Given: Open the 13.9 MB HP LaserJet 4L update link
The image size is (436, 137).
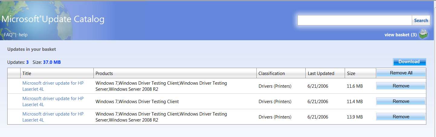Looking at the screenshot, I should pos(53,117).
